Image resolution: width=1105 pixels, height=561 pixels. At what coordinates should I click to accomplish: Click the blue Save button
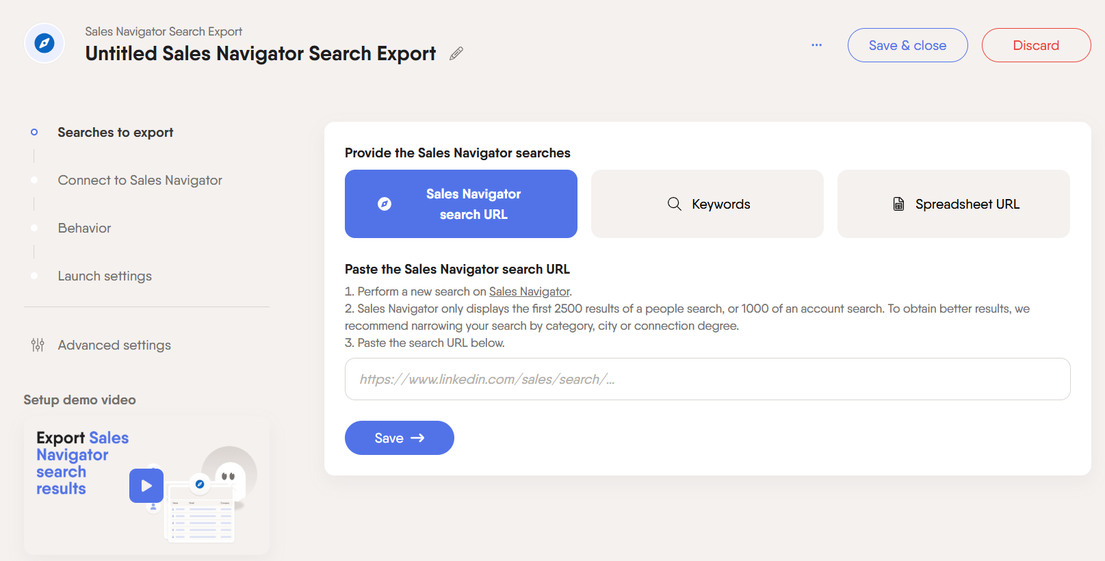[400, 438]
